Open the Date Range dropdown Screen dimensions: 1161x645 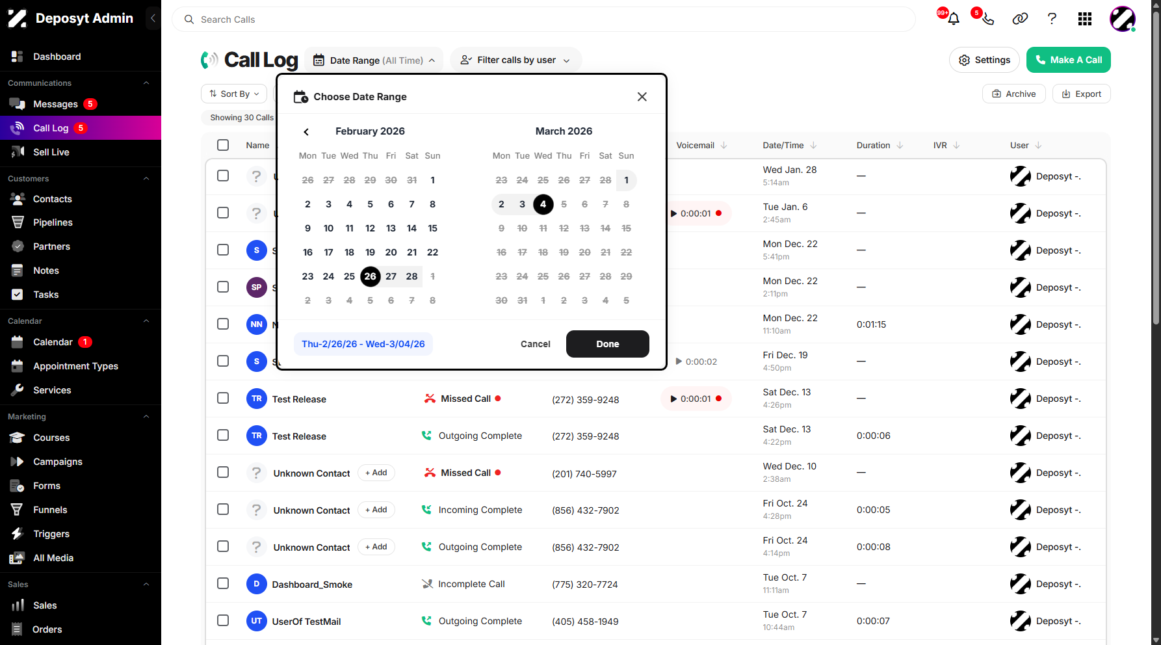(x=374, y=60)
